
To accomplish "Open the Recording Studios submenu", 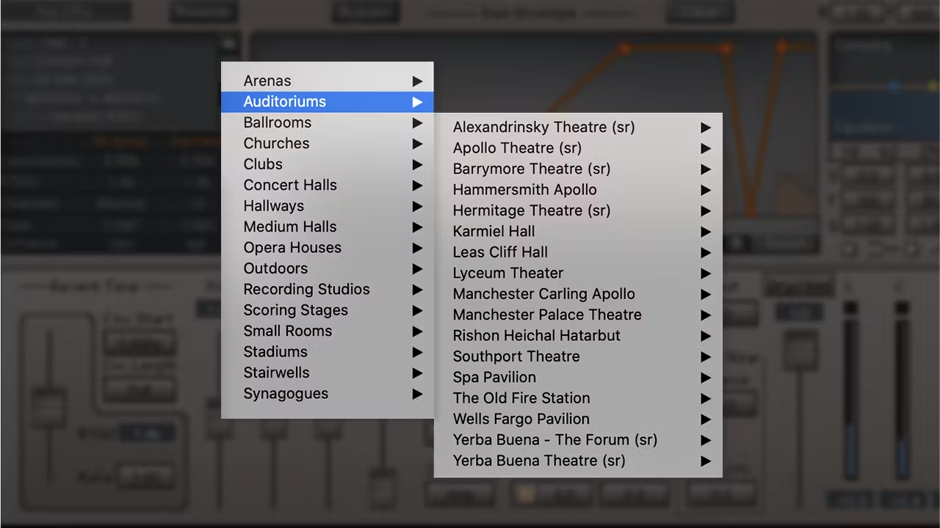I will [x=327, y=289].
